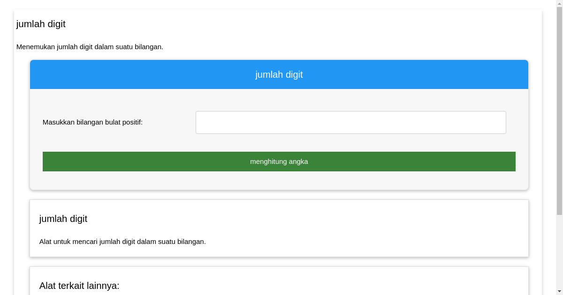Click the scrollbar up arrow
This screenshot has height=295, width=563.
pyautogui.click(x=559, y=4)
